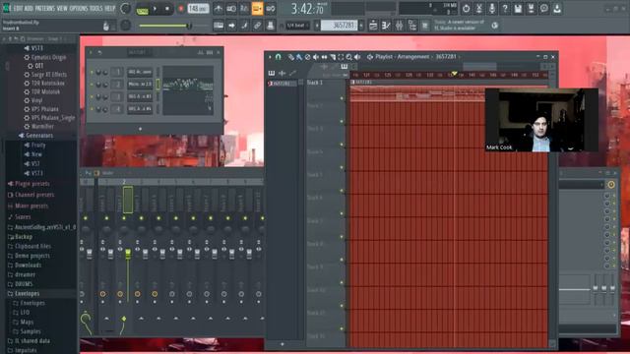Select the playlist draw pencil tool
630x354 pixels.
click(x=291, y=57)
